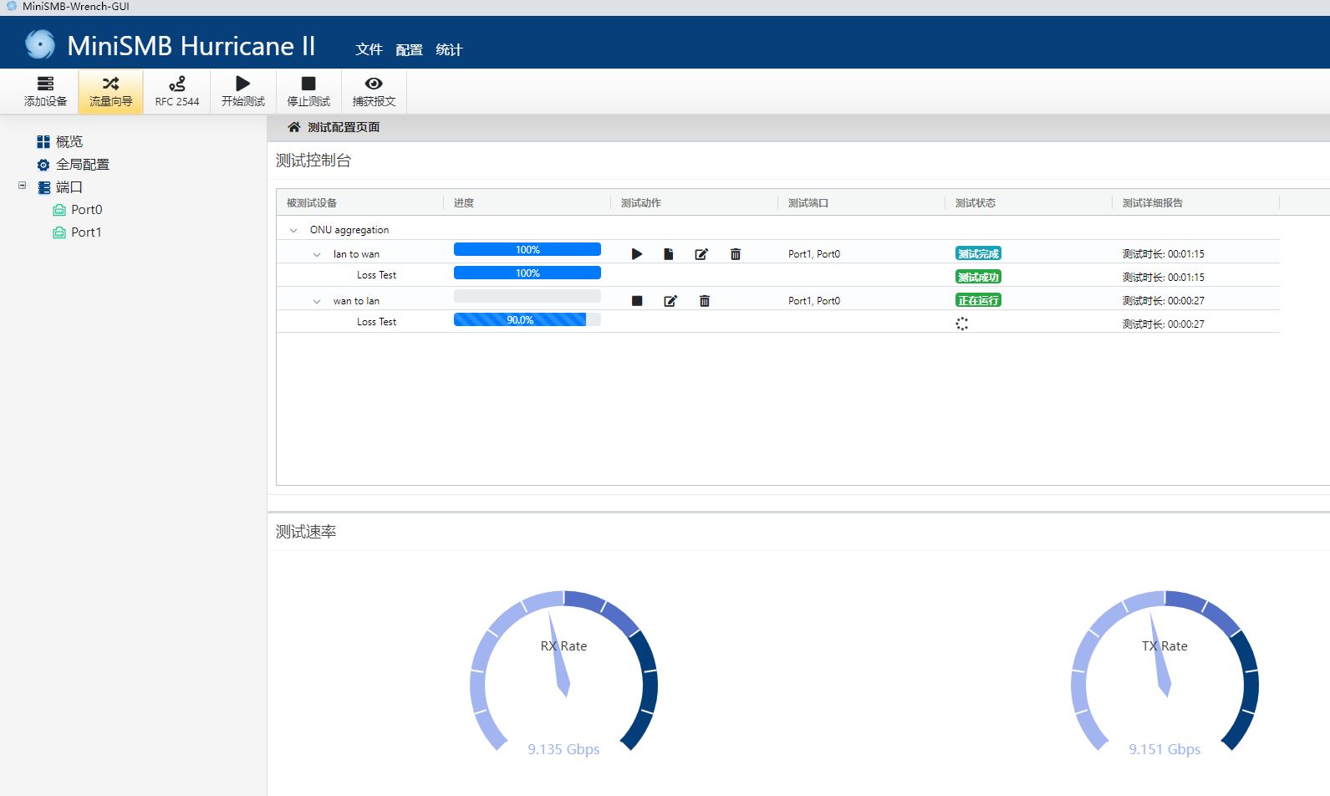The height and width of the screenshot is (796, 1330).
Task: Open the 文件 menu
Action: click(x=369, y=49)
